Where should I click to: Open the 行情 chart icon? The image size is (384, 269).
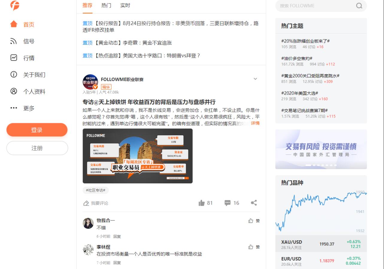coord(14,58)
